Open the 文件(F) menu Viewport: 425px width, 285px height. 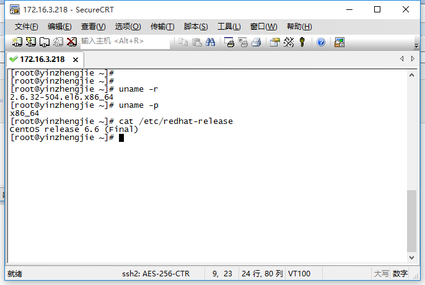pyautogui.click(x=26, y=27)
